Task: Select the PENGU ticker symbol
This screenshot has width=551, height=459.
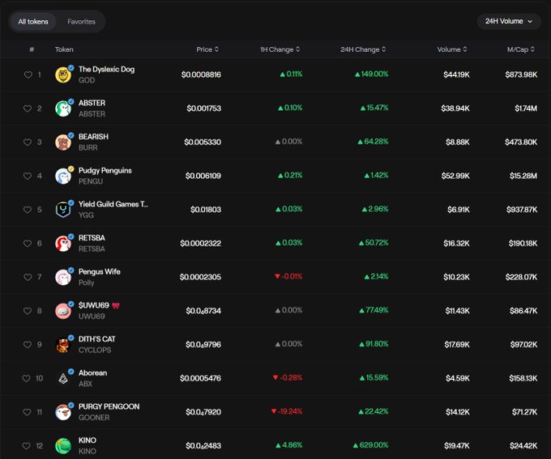Action: click(91, 181)
